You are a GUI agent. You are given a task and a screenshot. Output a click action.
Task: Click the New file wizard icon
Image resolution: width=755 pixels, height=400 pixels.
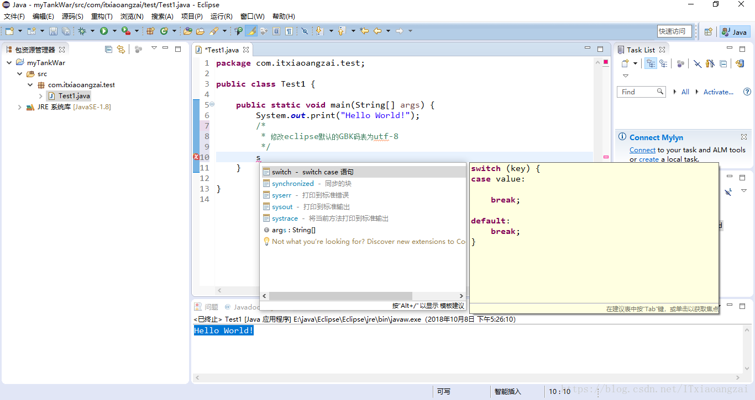[x=9, y=31]
